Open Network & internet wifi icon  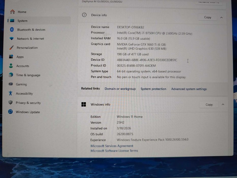[11, 38]
